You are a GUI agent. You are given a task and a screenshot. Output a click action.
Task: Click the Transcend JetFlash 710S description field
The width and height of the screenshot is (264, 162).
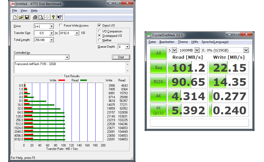point(70,67)
